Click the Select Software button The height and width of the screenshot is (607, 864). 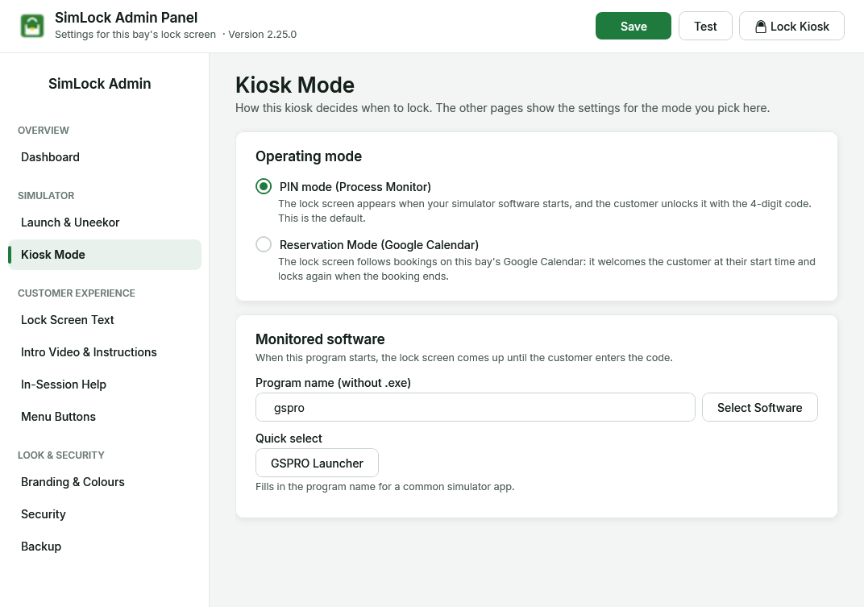(x=759, y=407)
